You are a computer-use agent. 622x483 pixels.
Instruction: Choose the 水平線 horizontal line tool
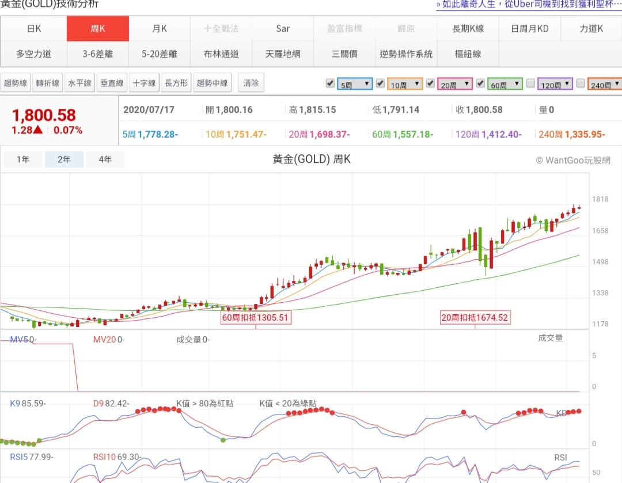[79, 83]
